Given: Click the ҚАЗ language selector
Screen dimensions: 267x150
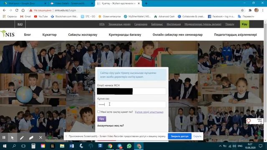Looking at the screenshot, I should (20, 24).
